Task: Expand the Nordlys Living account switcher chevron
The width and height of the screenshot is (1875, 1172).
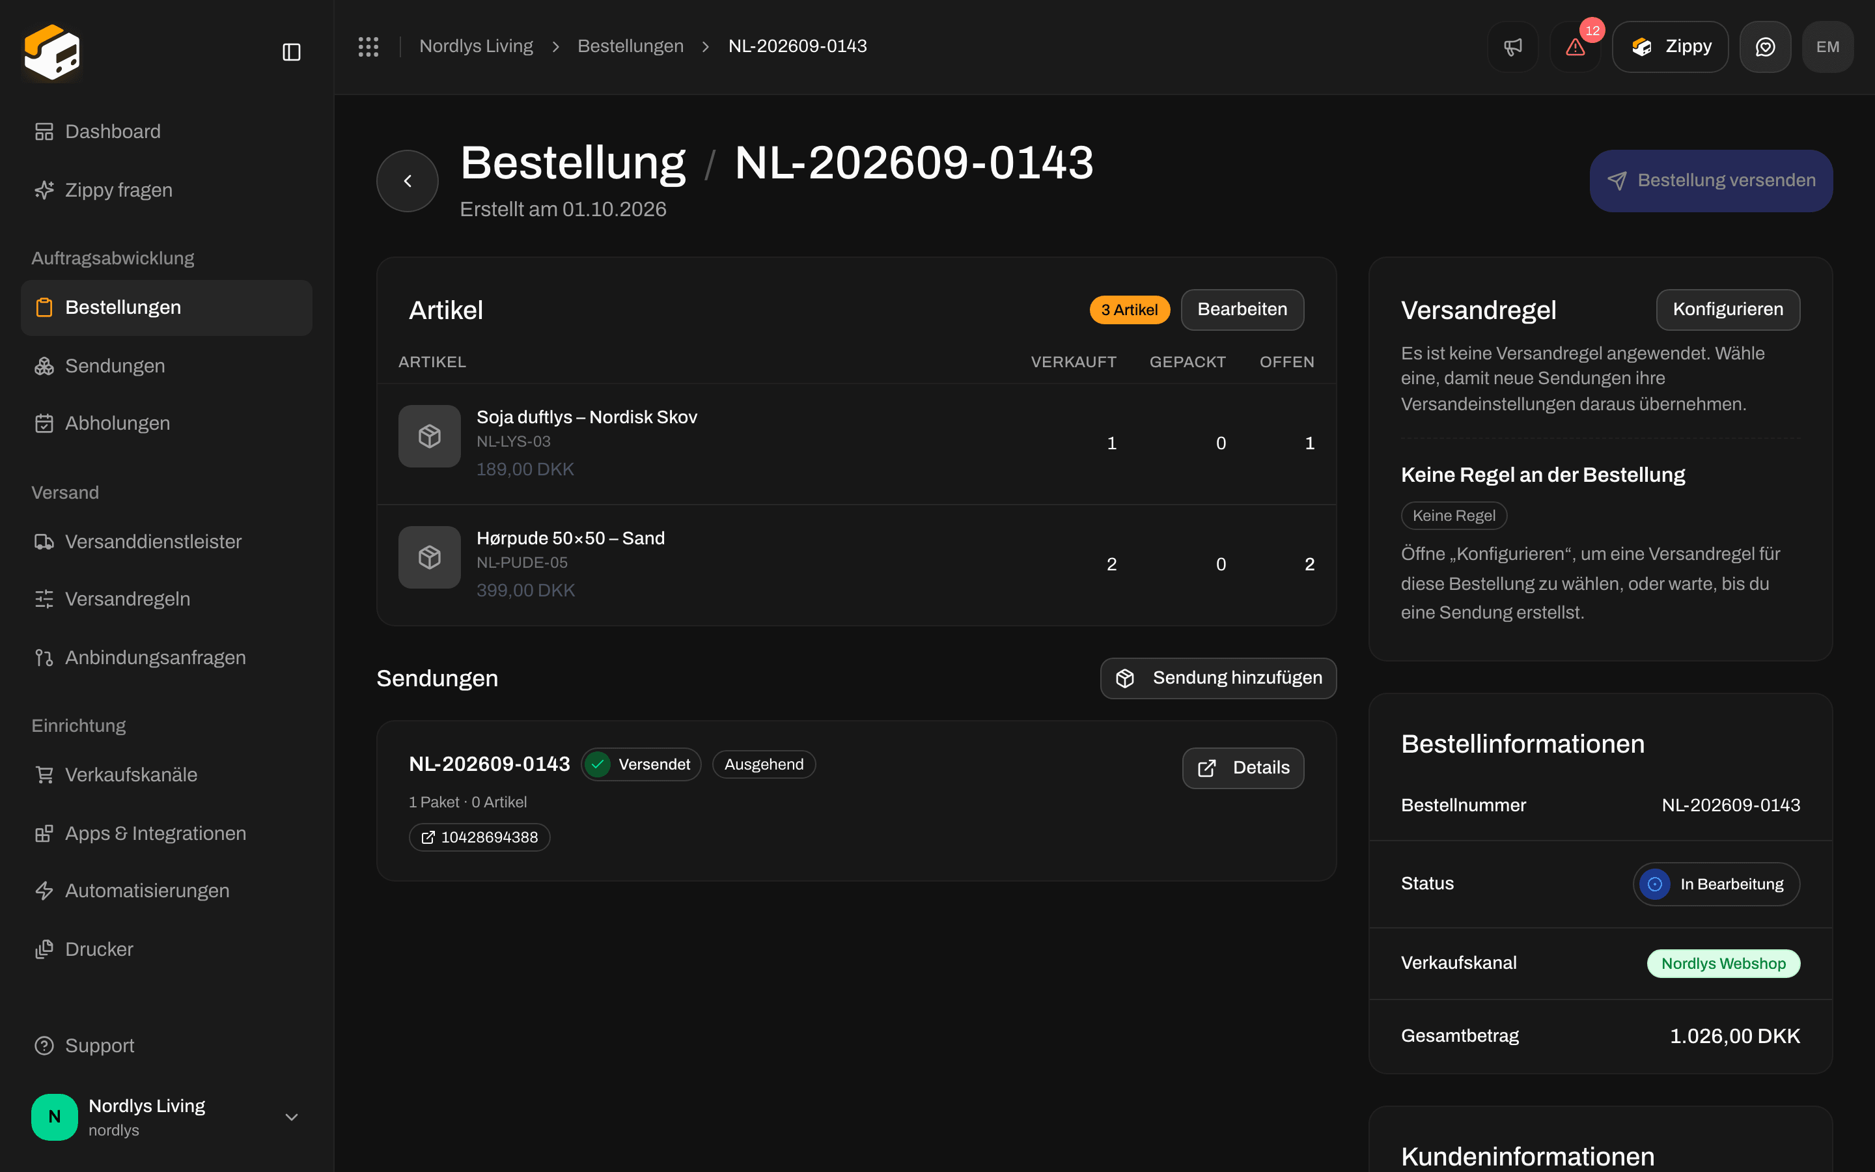Action: [291, 1117]
